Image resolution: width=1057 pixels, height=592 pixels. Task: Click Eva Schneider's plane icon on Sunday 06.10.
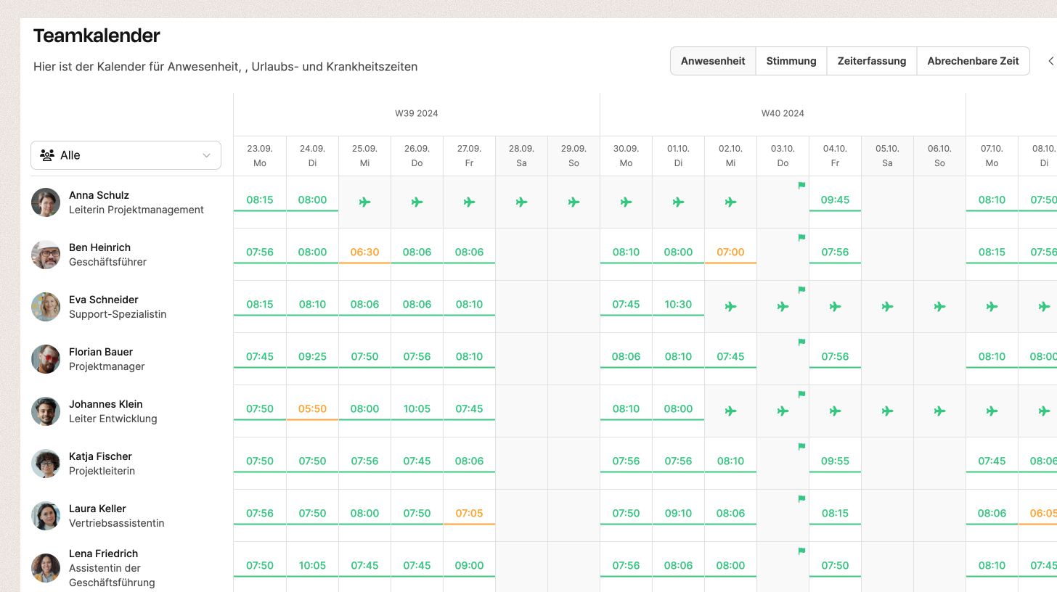click(x=939, y=307)
